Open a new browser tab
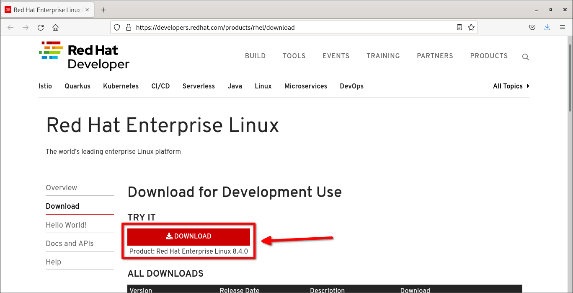 pyautogui.click(x=103, y=10)
